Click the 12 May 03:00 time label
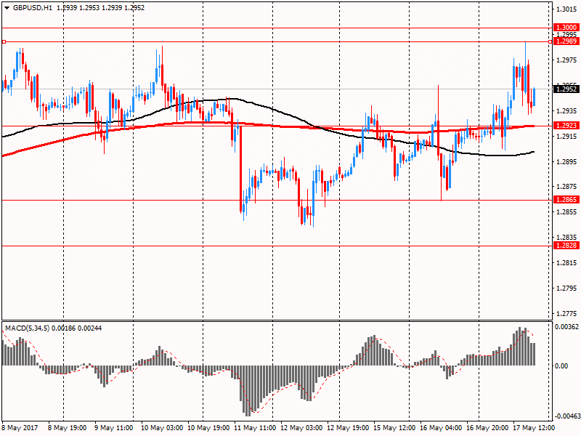The width and height of the screenshot is (581, 436). (301, 428)
